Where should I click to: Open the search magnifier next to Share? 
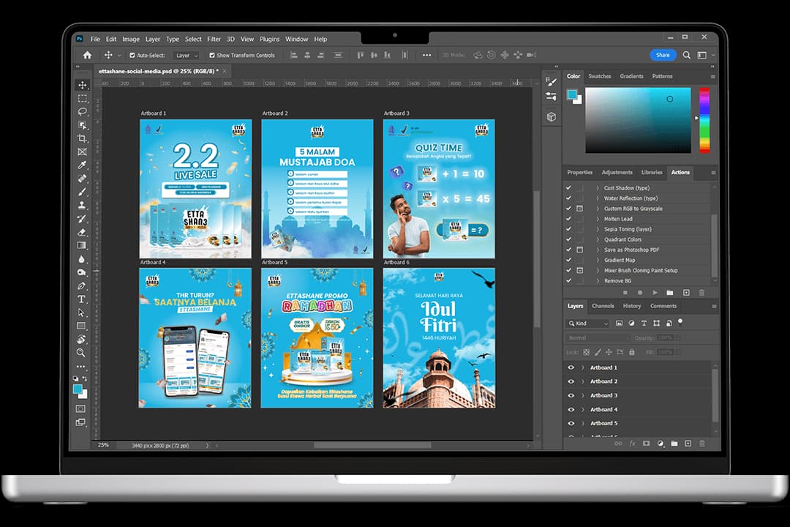tap(686, 55)
